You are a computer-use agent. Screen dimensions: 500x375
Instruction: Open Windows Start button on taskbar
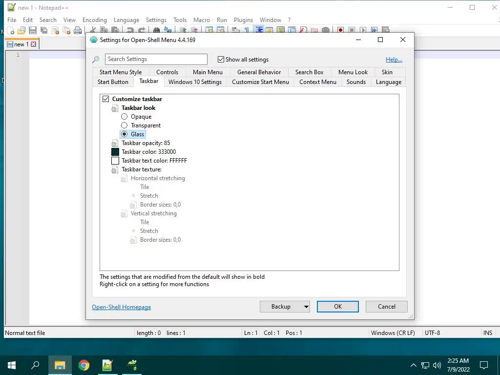pyautogui.click(x=12, y=365)
